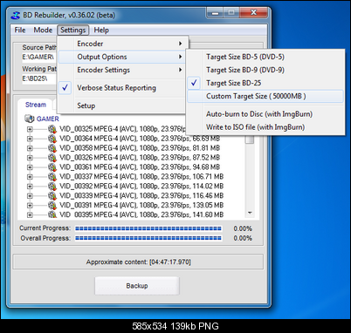This screenshot has width=351, height=333.
Task: Open Setup from Settings menu
Action: pyautogui.click(x=122, y=105)
